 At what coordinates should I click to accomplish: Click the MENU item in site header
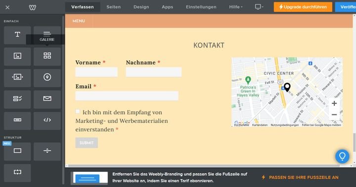[79, 21]
